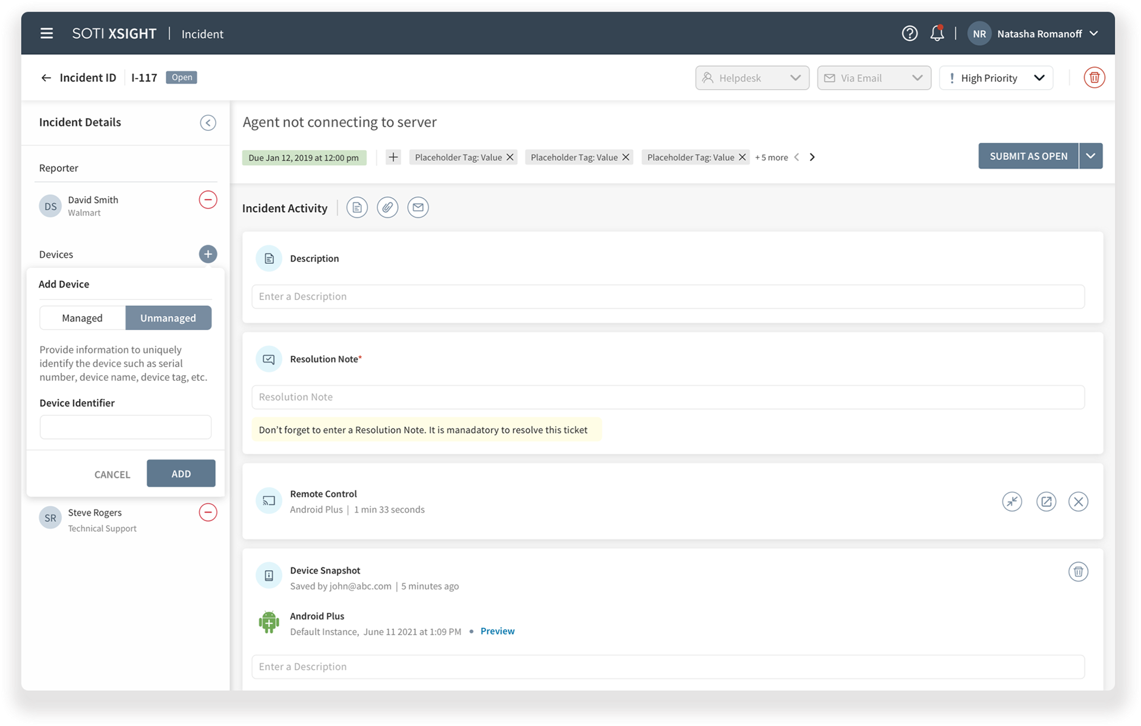Click the Description document icon

pyautogui.click(x=269, y=258)
